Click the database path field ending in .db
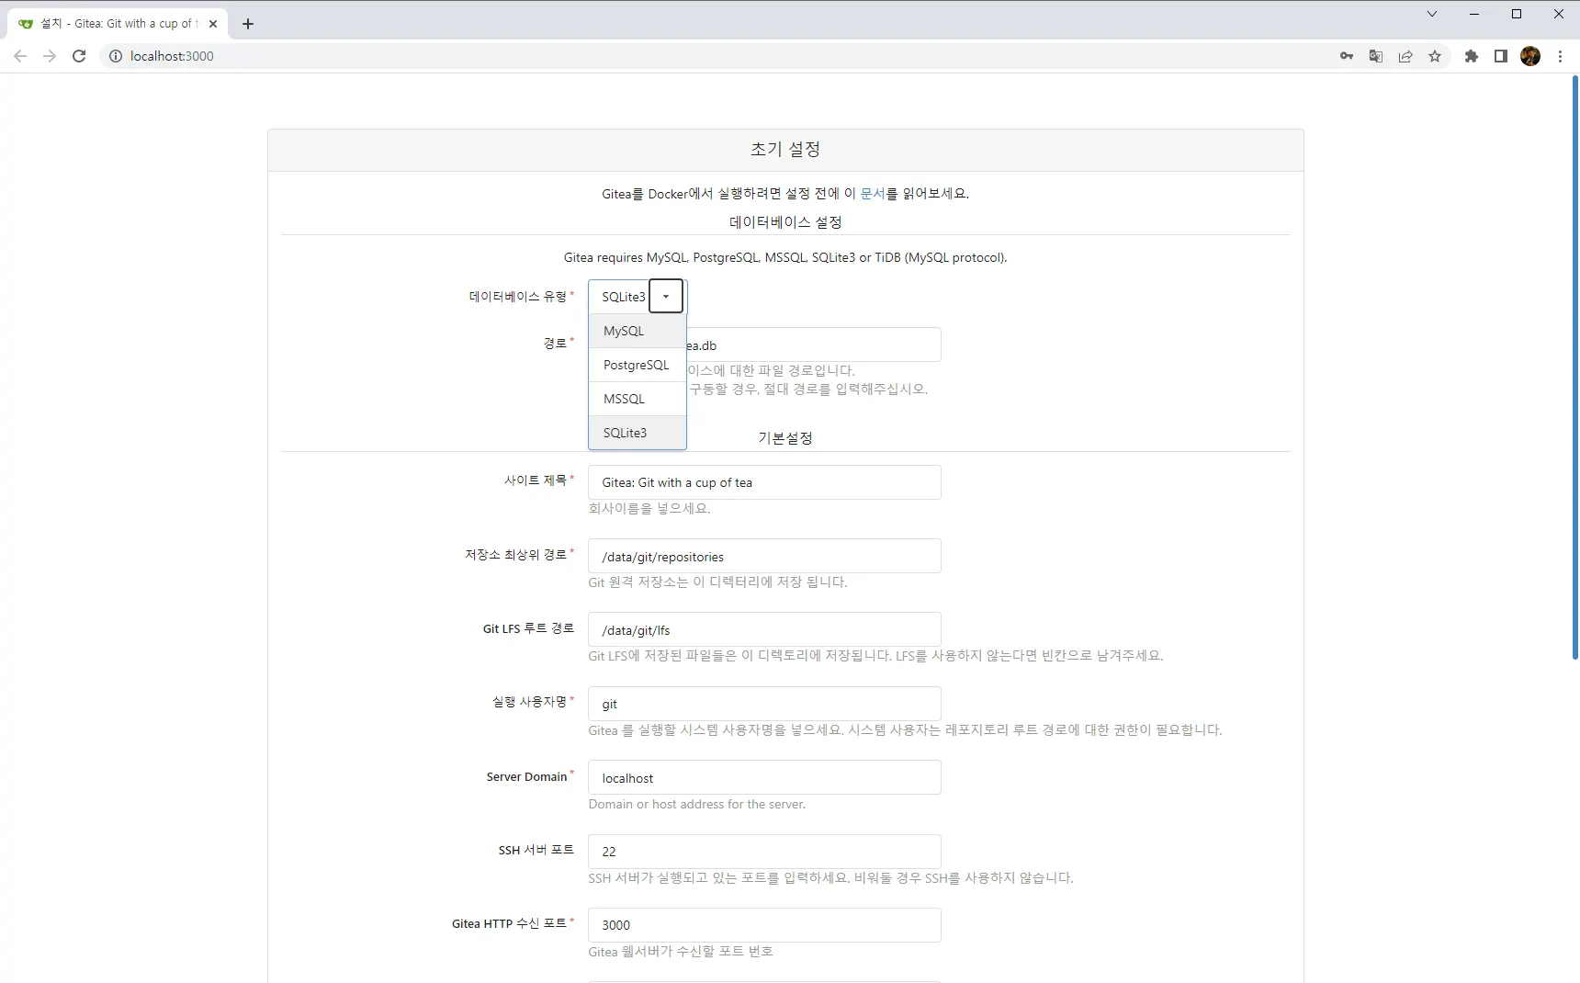This screenshot has width=1580, height=983. pyautogui.click(x=814, y=345)
